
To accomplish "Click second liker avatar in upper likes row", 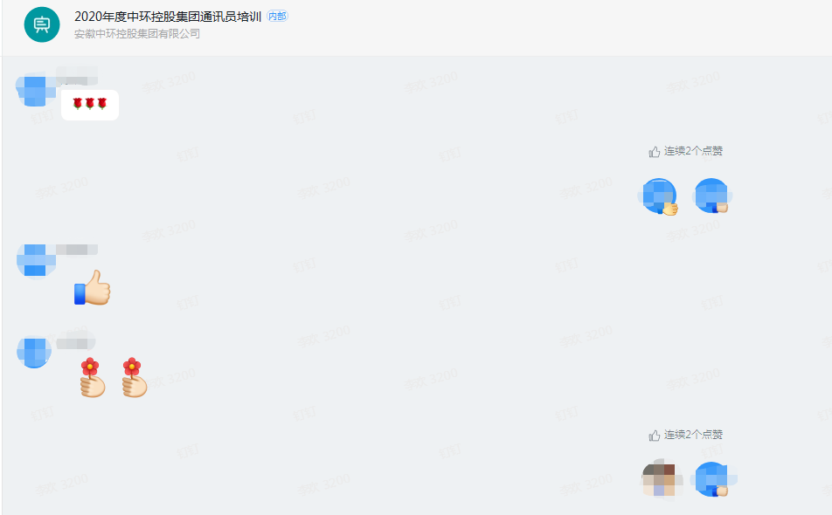I will tap(711, 196).
